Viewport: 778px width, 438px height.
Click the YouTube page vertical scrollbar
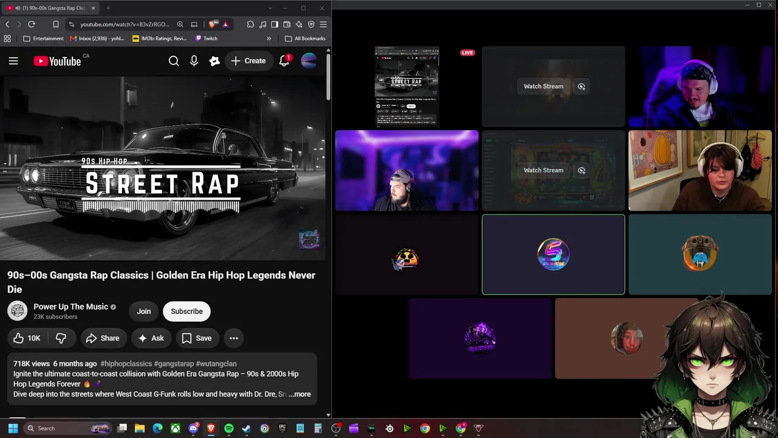(328, 76)
